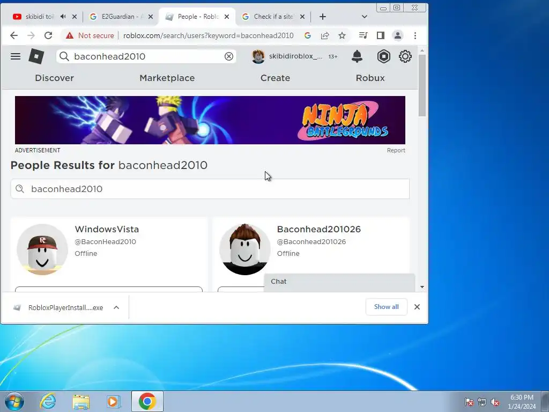Open the Robux balance icon

pos(384,56)
